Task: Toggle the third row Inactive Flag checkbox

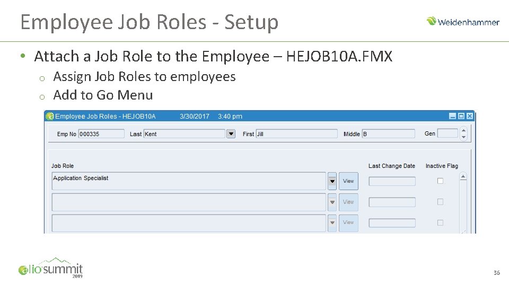Action: pos(440,222)
